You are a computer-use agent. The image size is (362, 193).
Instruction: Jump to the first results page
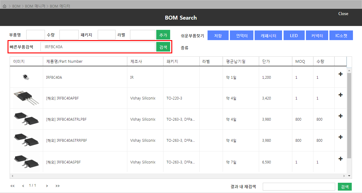point(12,186)
